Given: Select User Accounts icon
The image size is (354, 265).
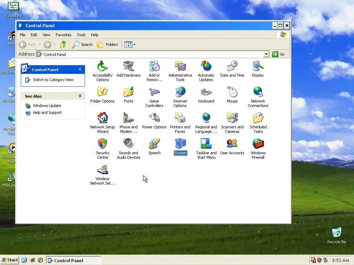Looking at the screenshot, I should click(x=232, y=146).
